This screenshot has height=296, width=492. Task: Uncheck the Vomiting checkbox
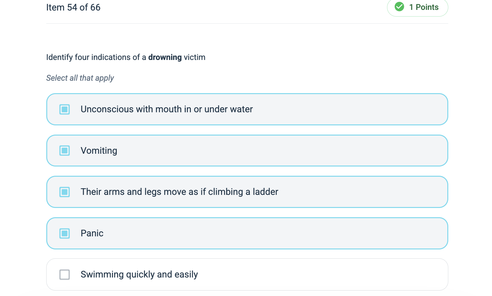(64, 151)
